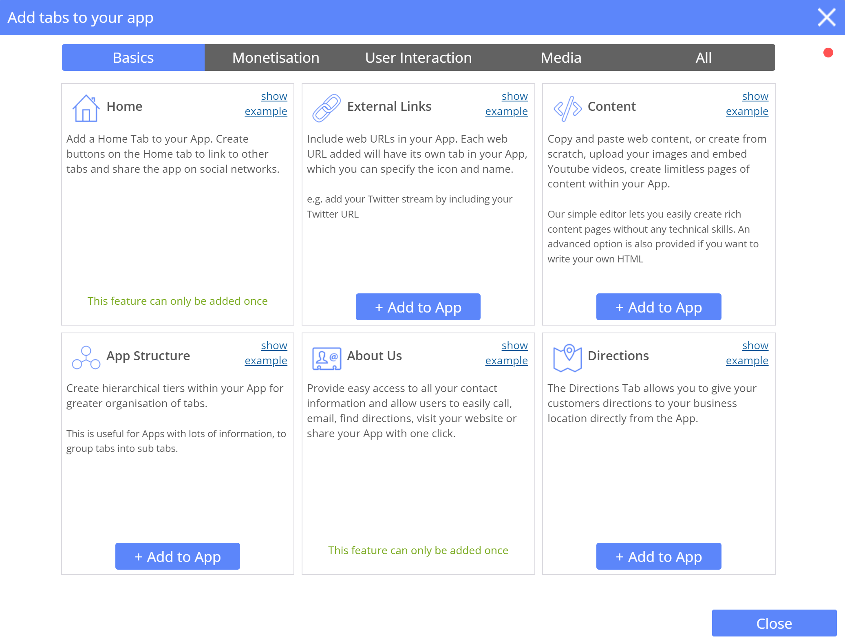Image resolution: width=845 pixels, height=643 pixels.
Task: Select the Basics tab
Action: point(133,57)
